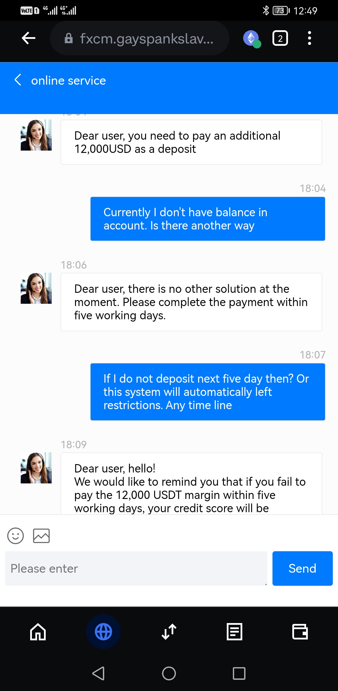This screenshot has width=338, height=691.
Task: Open the wallet tab
Action: tap(300, 632)
